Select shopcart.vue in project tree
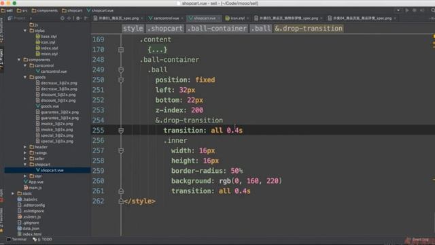The height and width of the screenshot is (245, 435). pos(50,170)
